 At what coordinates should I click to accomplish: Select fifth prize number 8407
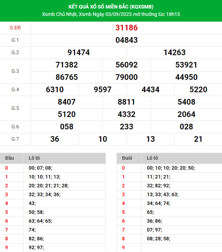tap(67, 102)
